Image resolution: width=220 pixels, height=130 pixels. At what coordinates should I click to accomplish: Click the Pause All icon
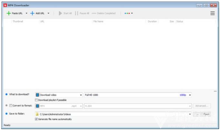[76, 13]
